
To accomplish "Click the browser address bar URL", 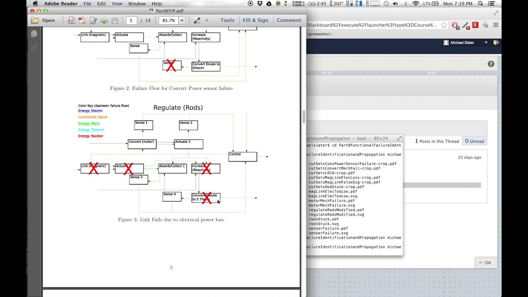I will [372, 25].
